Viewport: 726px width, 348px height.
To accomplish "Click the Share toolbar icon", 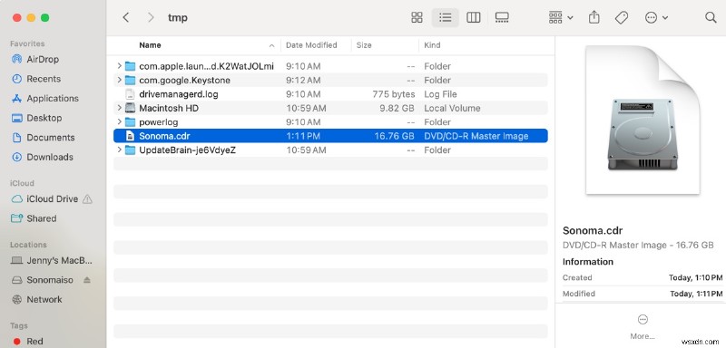I will (x=594, y=17).
